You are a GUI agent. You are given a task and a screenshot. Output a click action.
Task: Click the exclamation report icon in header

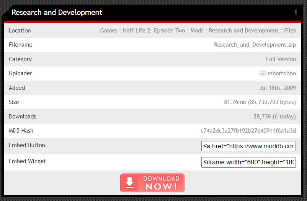coord(296,13)
